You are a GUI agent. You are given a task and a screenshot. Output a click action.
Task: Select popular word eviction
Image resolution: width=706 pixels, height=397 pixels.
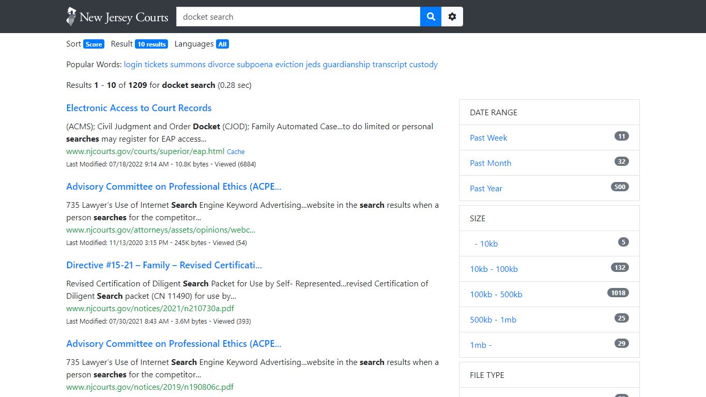[x=289, y=65]
